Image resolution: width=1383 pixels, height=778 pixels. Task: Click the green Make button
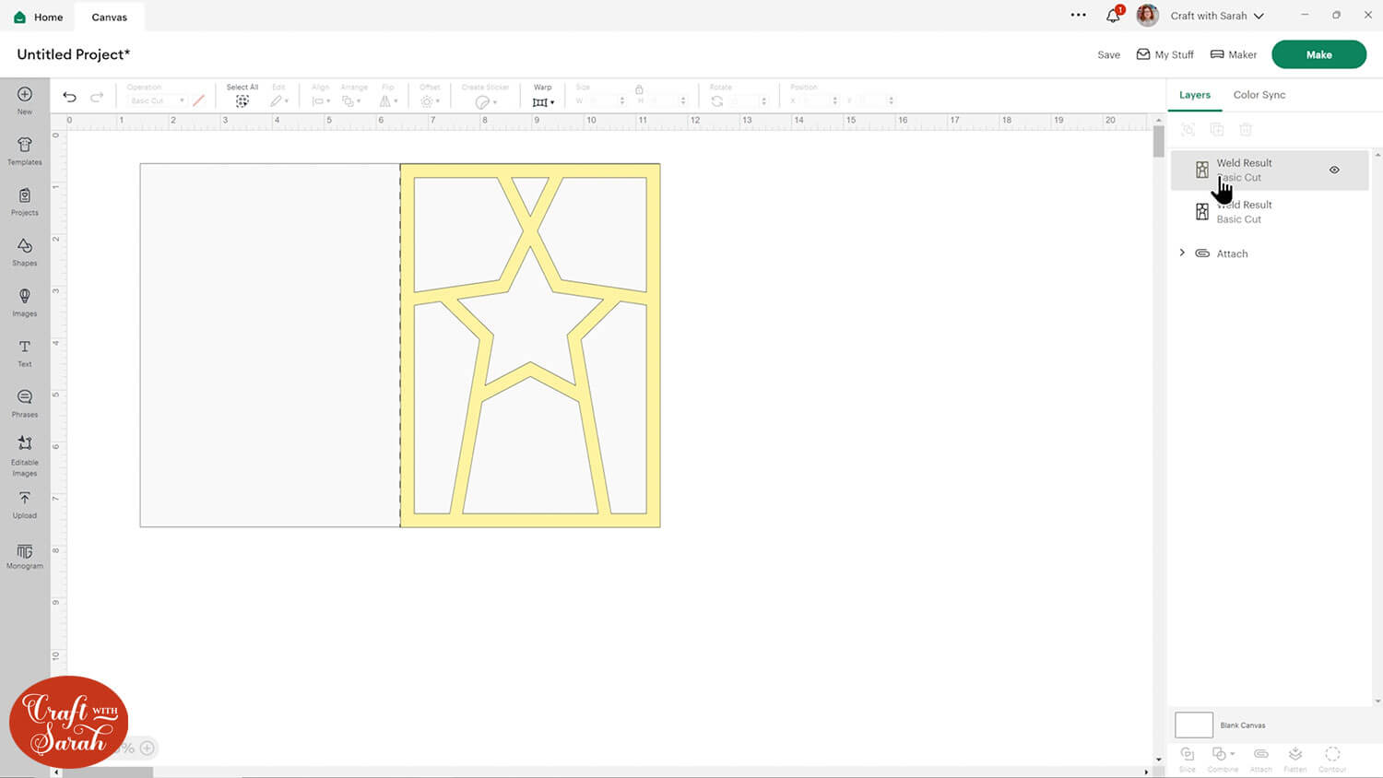1318,54
